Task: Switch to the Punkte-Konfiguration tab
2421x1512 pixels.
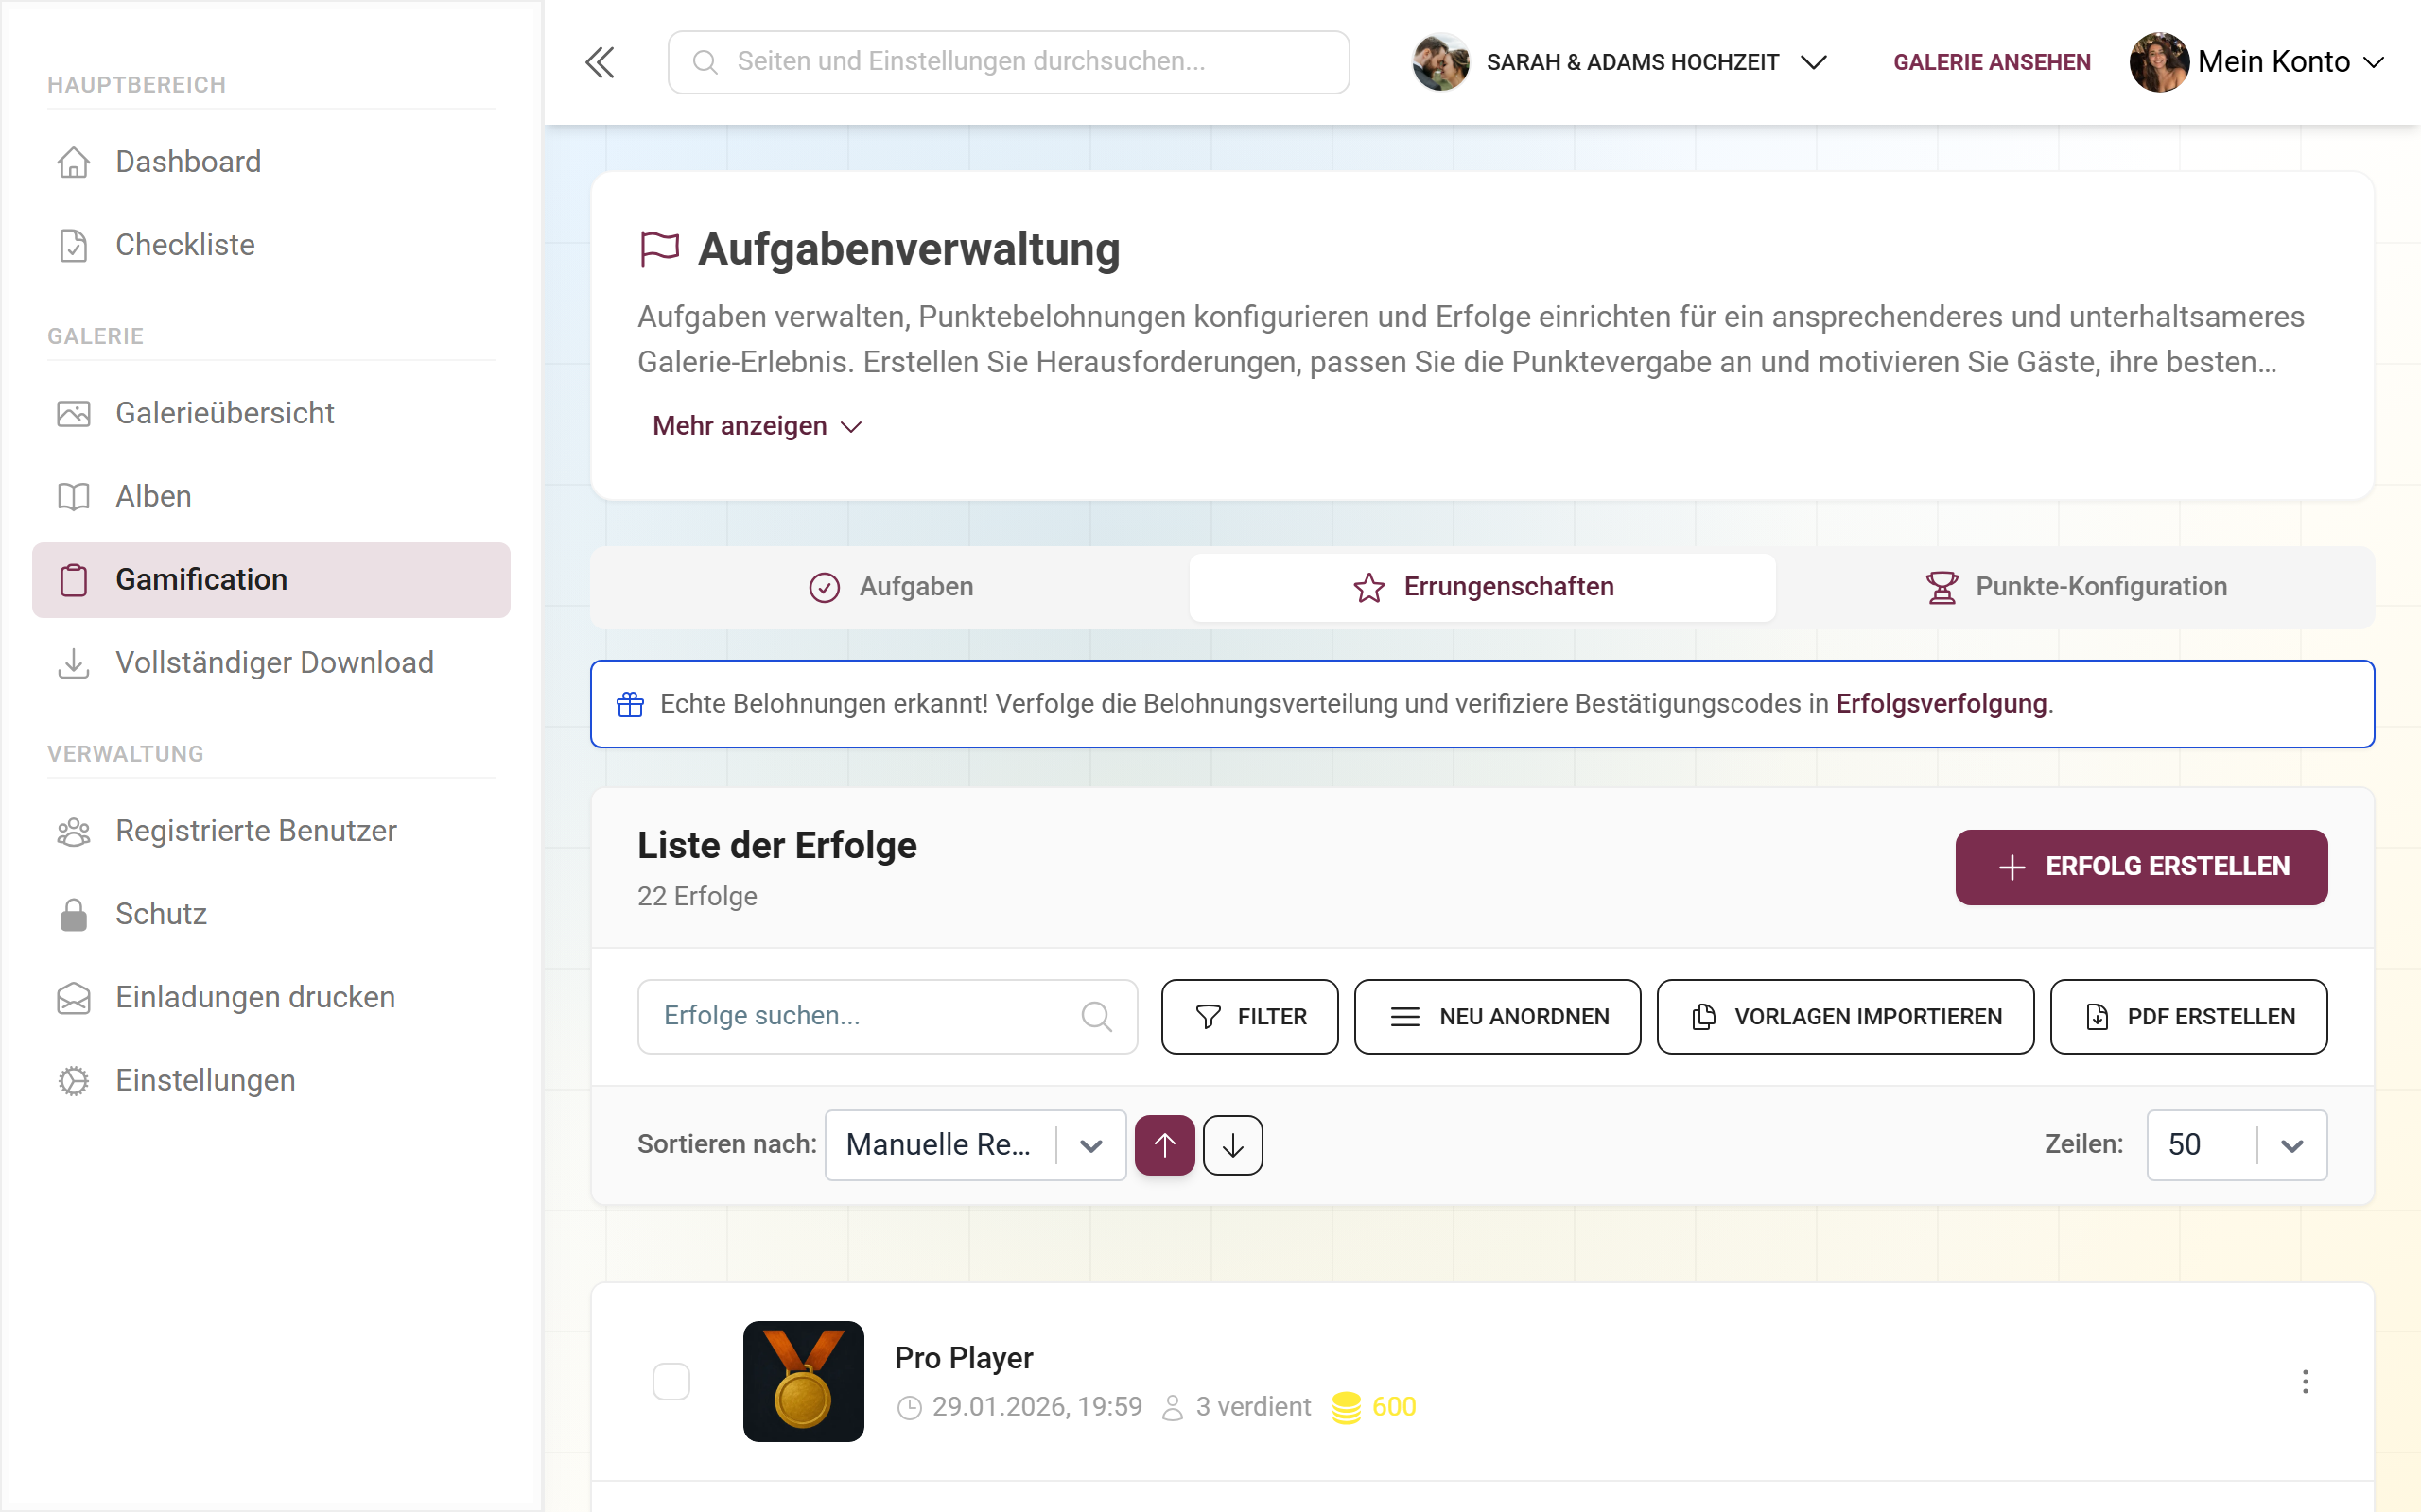Action: pos(2076,587)
